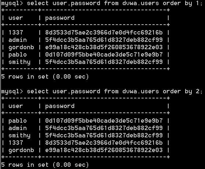205x169 pixels.
Task: Select username smithy in the order by 1 results
Action: tap(19, 62)
